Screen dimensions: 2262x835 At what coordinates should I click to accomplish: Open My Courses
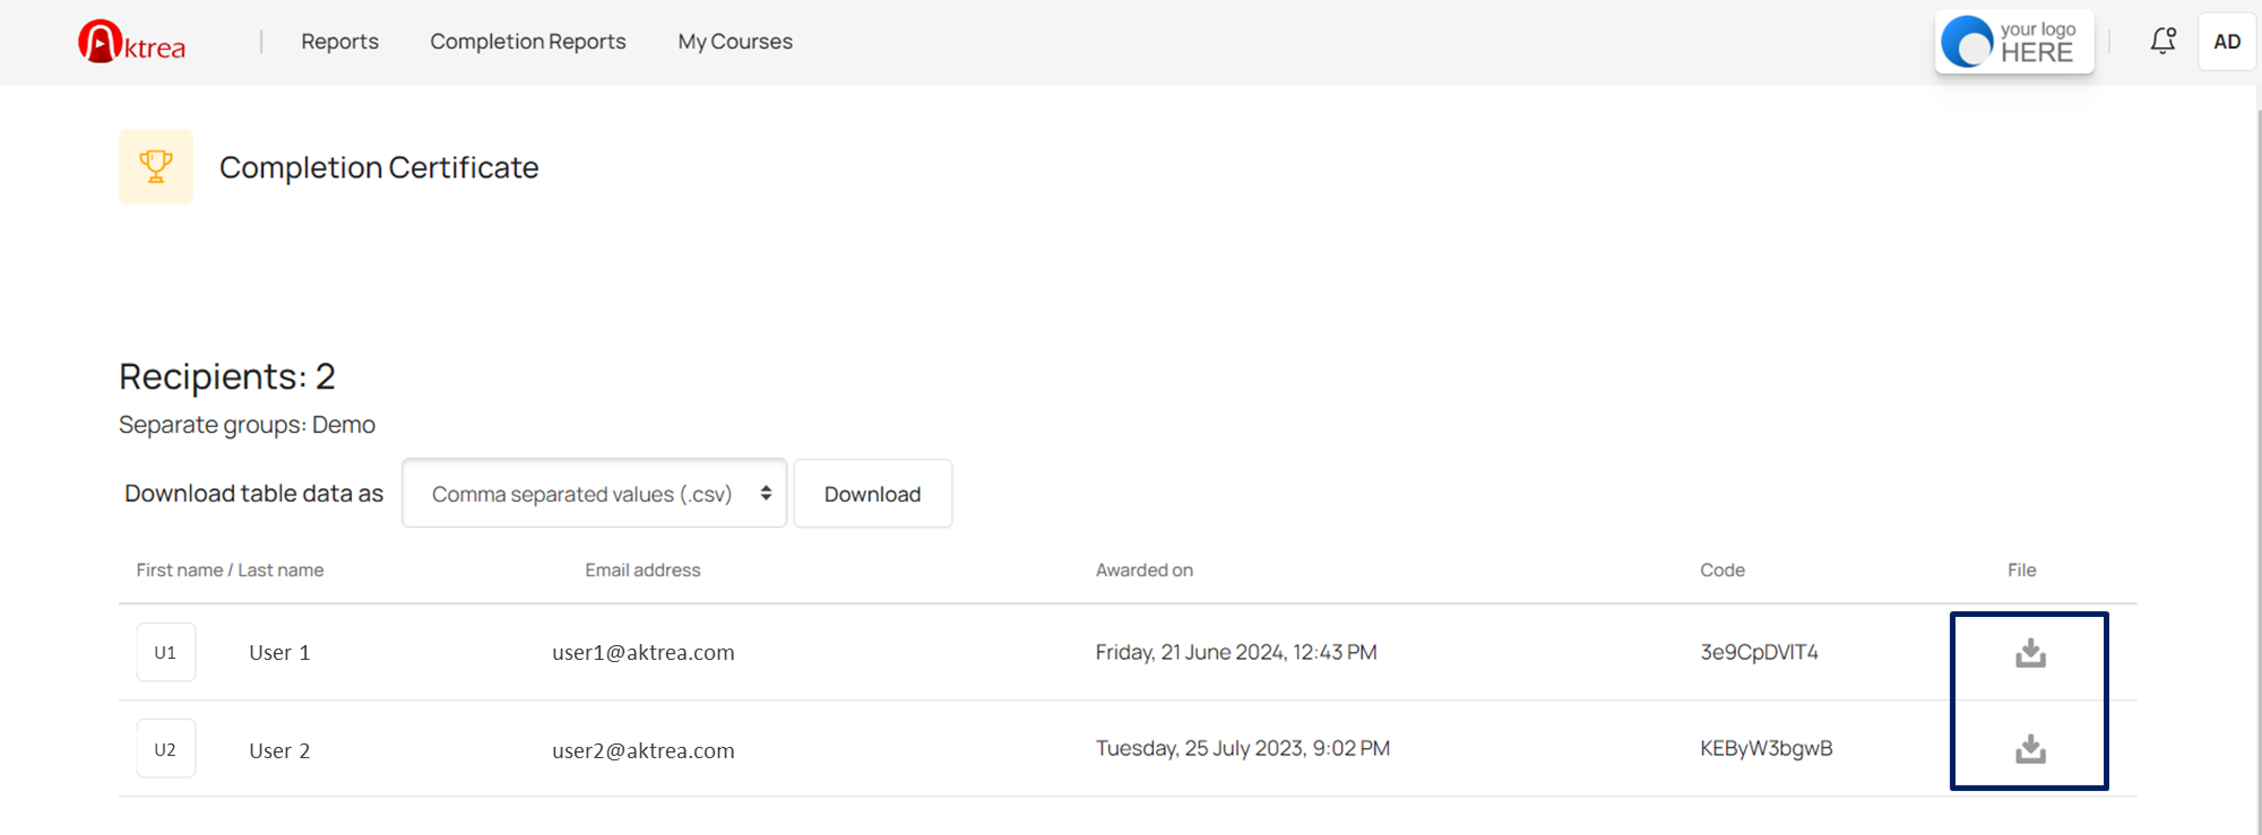point(734,41)
